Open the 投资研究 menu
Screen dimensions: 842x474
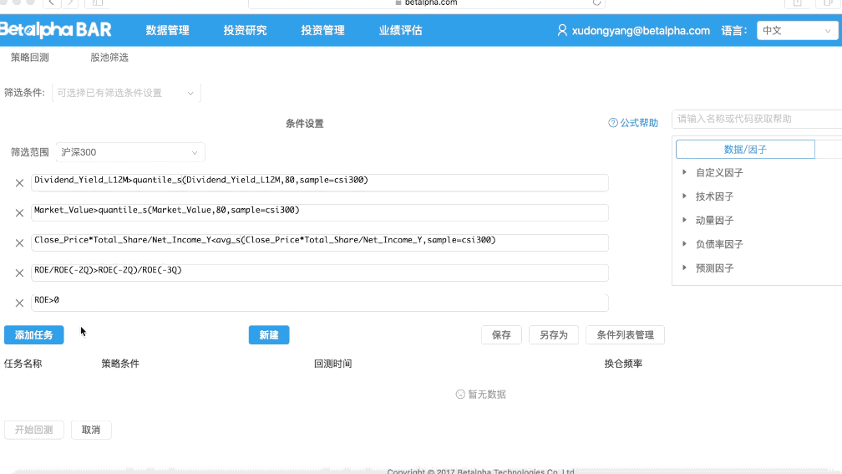(x=245, y=31)
